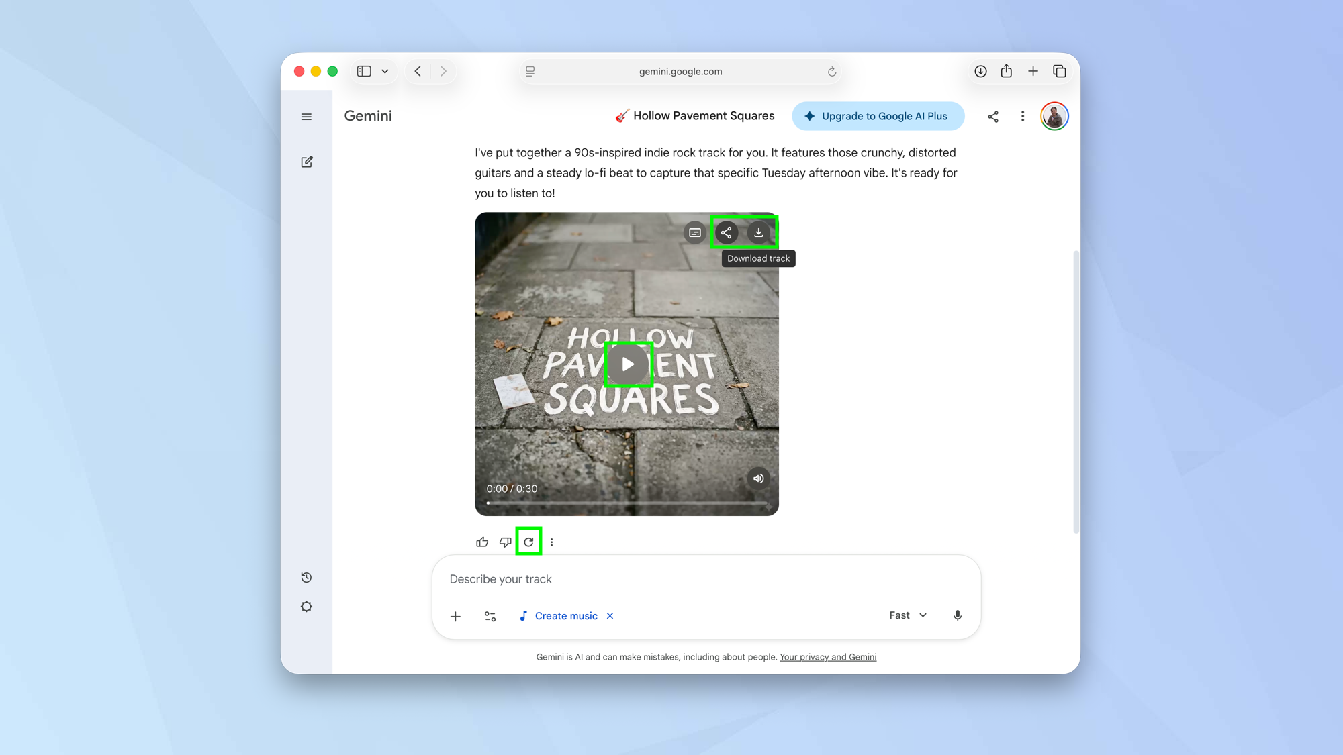
Task: Like the response with thumbs up
Action: pyautogui.click(x=482, y=542)
